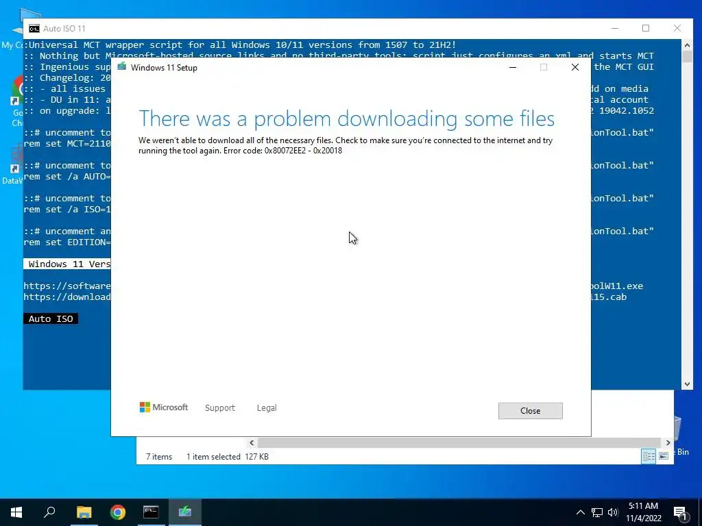Click the Auto ISO console title icon
The image size is (702, 526).
tap(34, 29)
